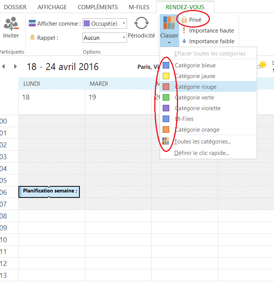The height and width of the screenshot is (282, 274).
Task: Click Effacer toutes les catégories
Action: click(x=210, y=54)
